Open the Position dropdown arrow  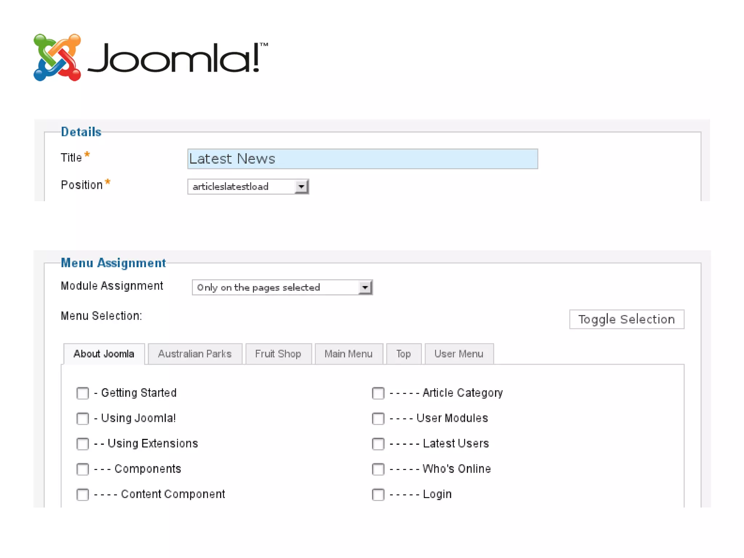pyautogui.click(x=301, y=187)
